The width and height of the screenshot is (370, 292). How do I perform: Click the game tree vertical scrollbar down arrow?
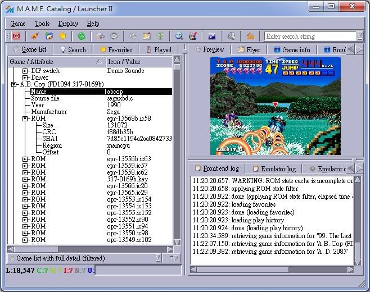177,242
